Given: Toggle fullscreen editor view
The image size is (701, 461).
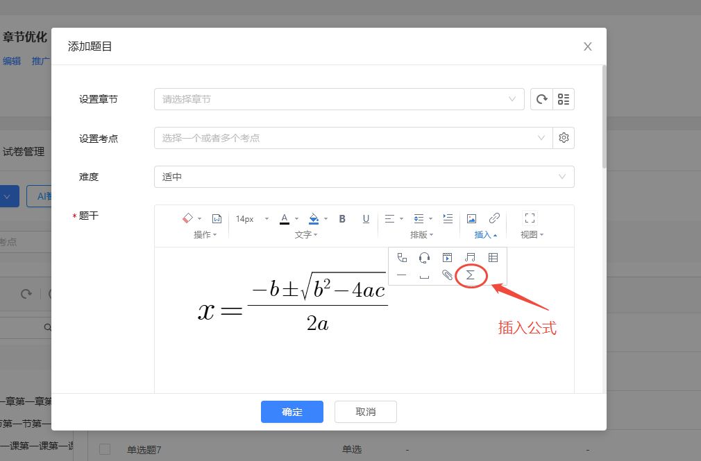Looking at the screenshot, I should [530, 218].
